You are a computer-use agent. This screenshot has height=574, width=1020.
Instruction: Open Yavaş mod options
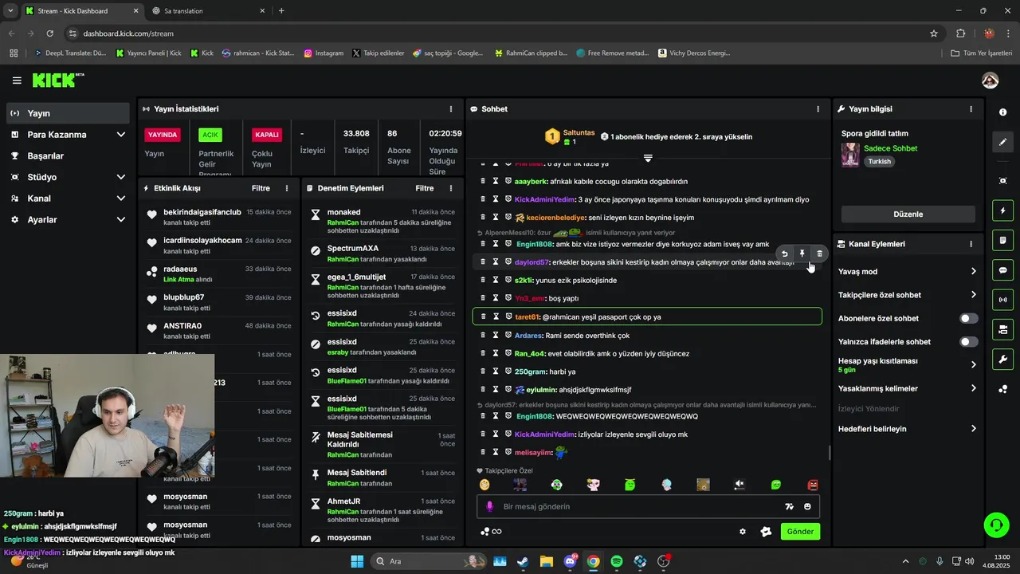[908, 272]
